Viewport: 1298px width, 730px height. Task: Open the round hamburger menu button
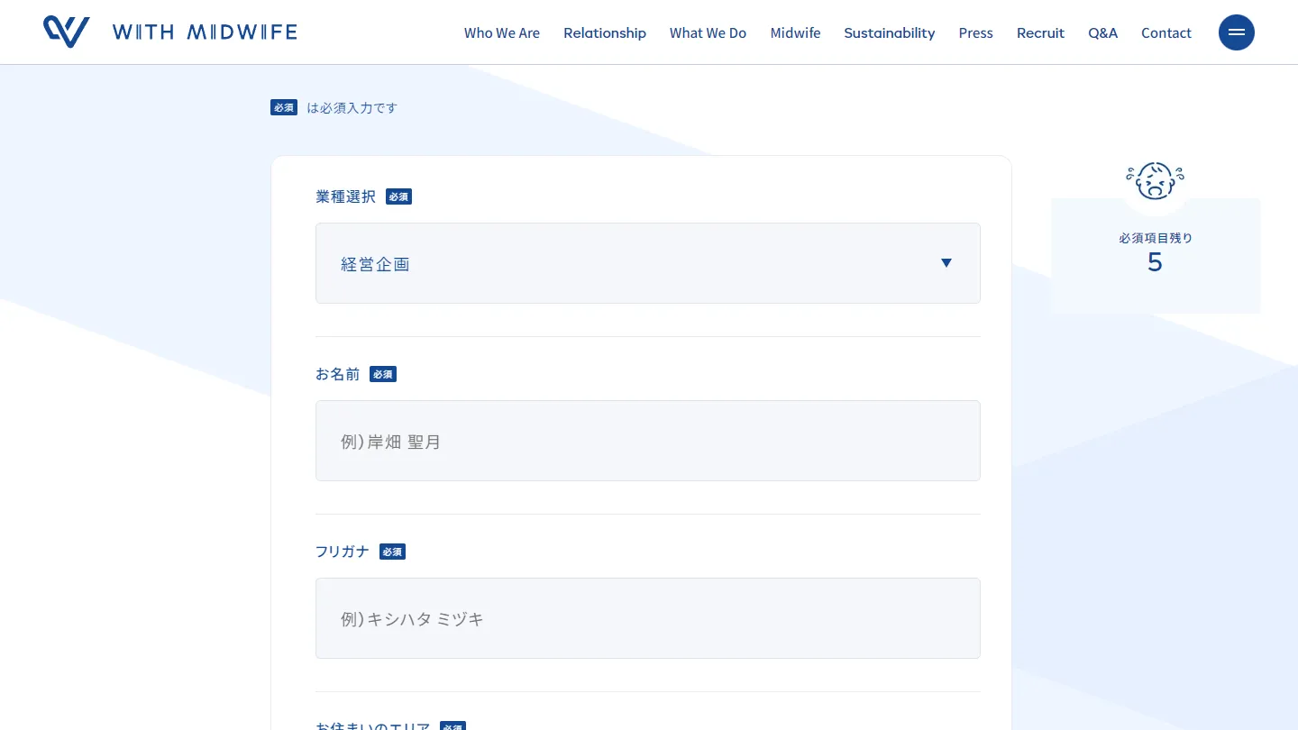[1236, 32]
